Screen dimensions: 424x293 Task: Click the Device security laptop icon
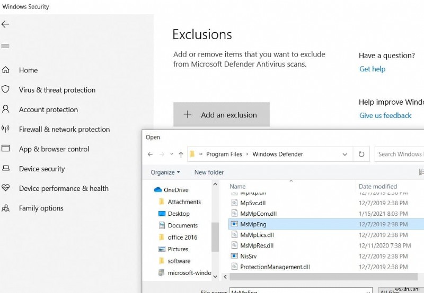click(x=6, y=168)
